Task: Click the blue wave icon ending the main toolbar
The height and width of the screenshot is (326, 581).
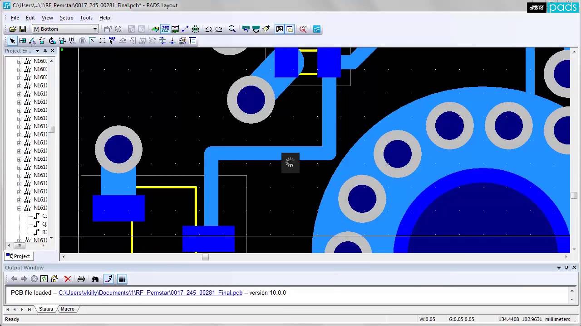Action: click(x=317, y=29)
